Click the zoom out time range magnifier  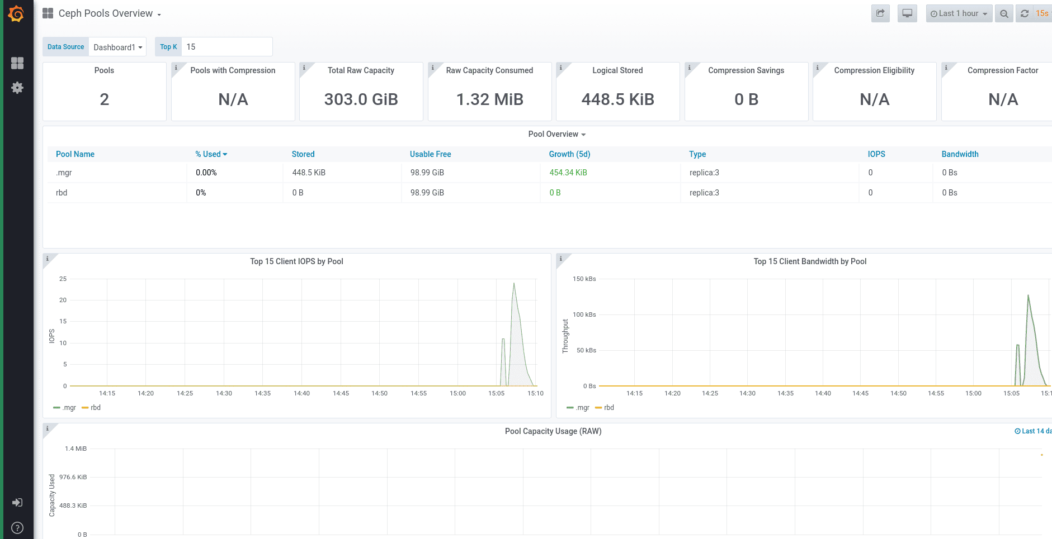[x=1004, y=13]
